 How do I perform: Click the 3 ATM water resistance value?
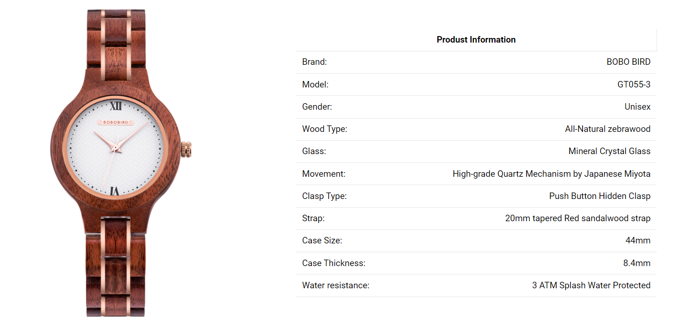tap(591, 286)
